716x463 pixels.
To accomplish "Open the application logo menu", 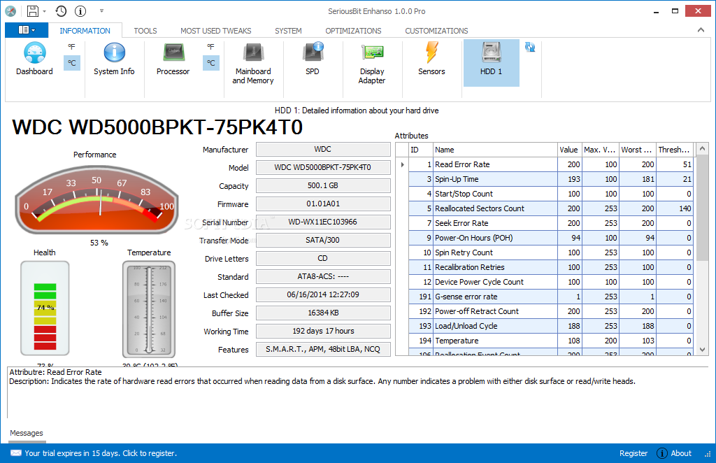I will tap(10, 11).
